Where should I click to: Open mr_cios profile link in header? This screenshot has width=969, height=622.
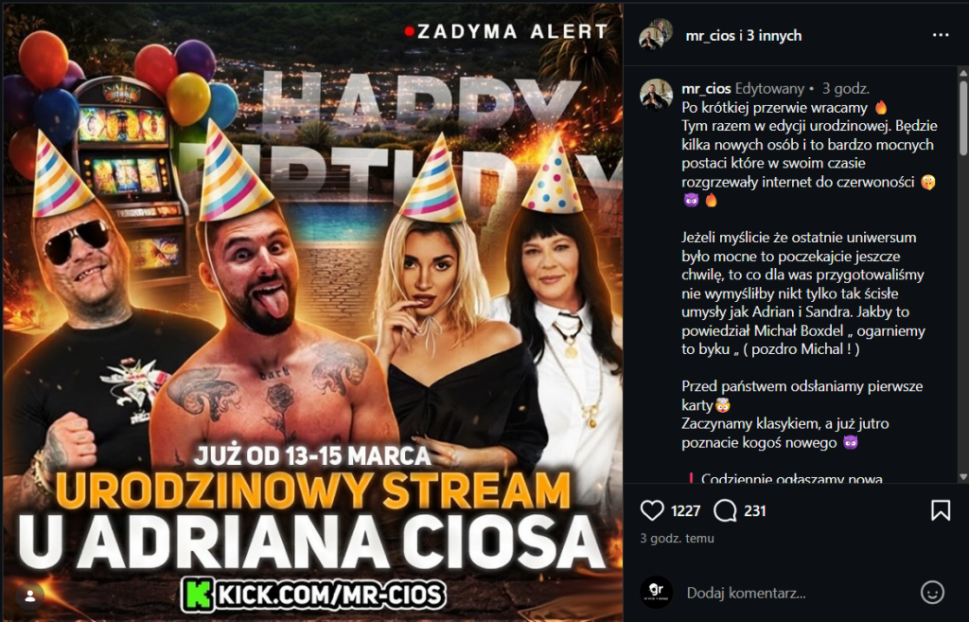(x=710, y=36)
